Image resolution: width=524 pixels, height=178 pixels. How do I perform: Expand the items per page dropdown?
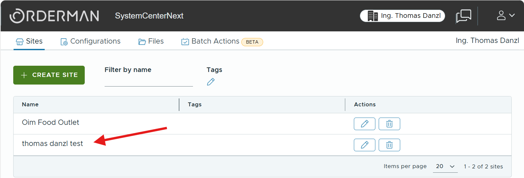[445, 166]
